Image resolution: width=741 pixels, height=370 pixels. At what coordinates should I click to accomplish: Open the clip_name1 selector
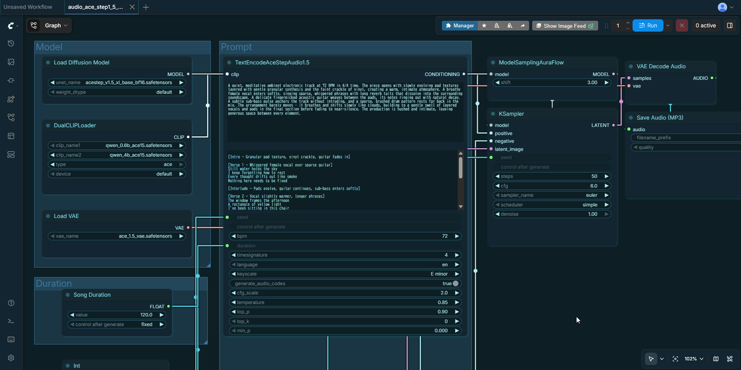pyautogui.click(x=117, y=145)
